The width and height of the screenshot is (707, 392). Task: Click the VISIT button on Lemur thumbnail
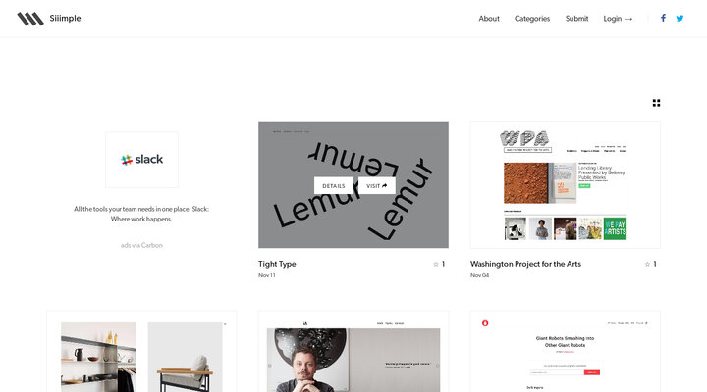[377, 186]
